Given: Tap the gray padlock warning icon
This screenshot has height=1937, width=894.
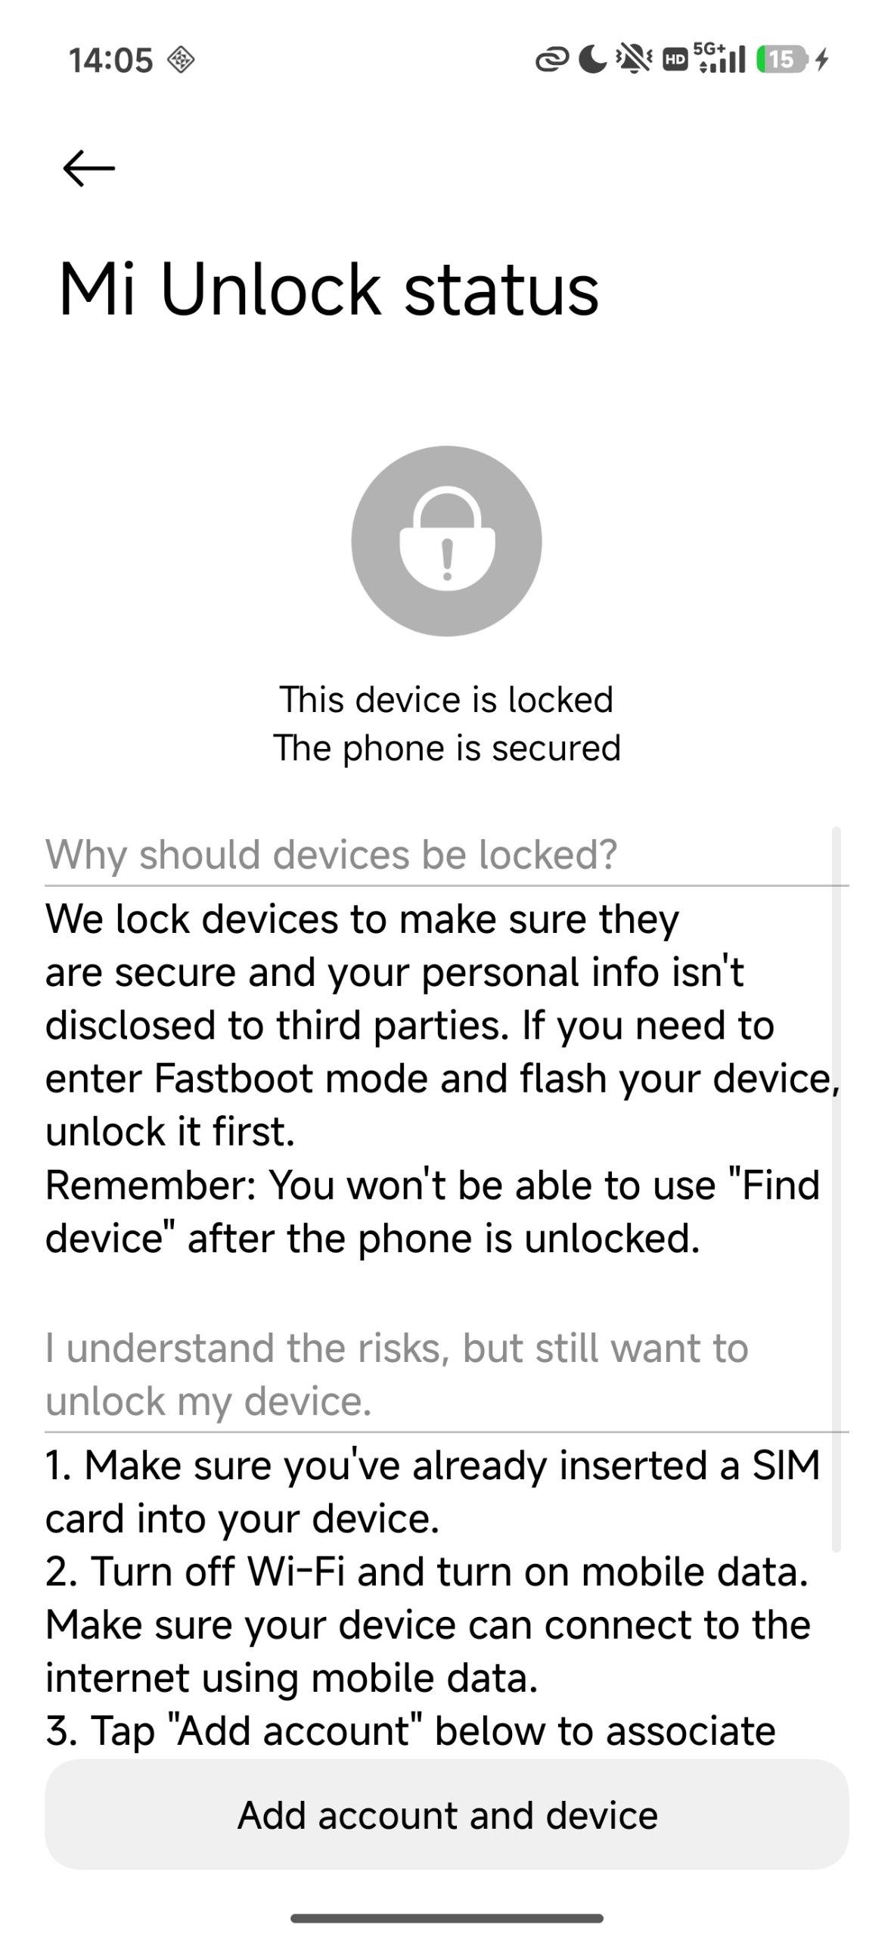Looking at the screenshot, I should click(x=446, y=541).
